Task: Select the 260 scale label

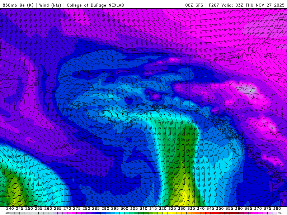Action: 48,209
